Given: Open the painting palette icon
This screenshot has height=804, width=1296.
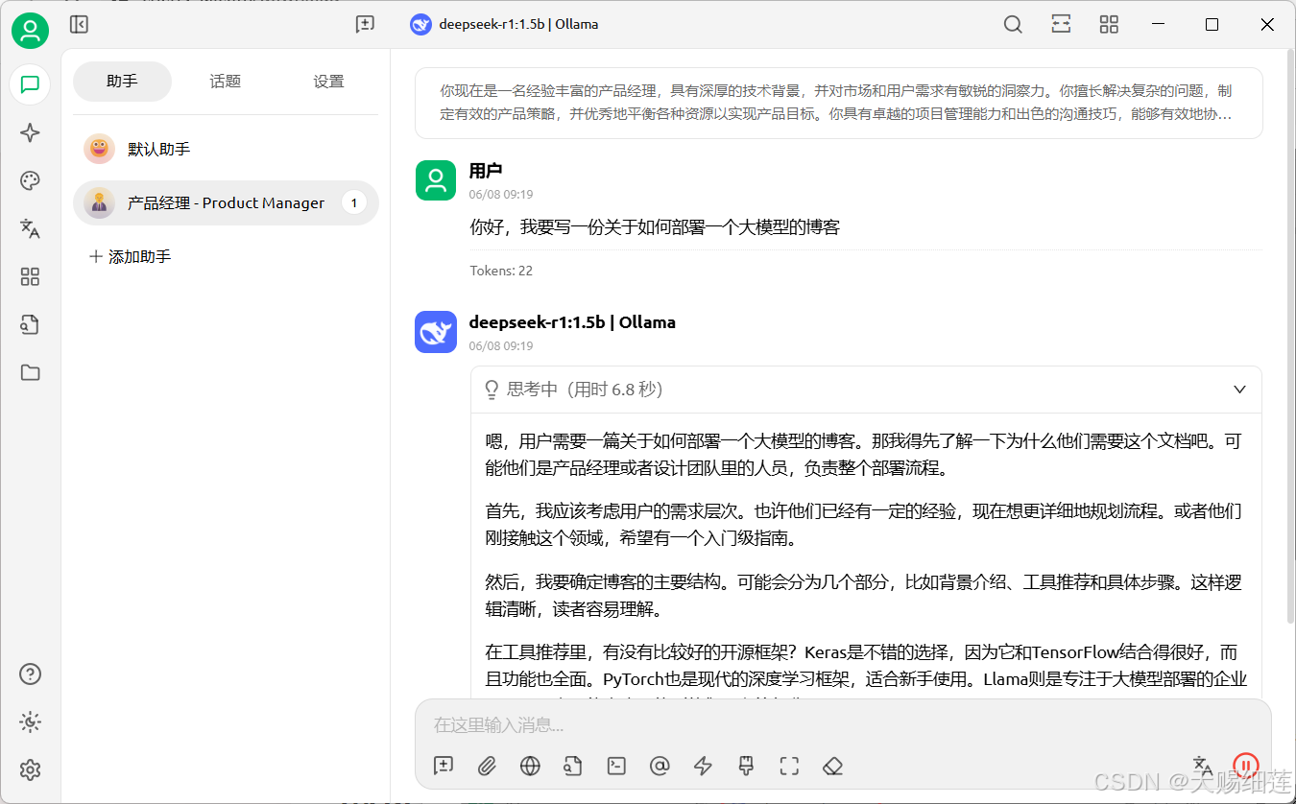Looking at the screenshot, I should 30,180.
